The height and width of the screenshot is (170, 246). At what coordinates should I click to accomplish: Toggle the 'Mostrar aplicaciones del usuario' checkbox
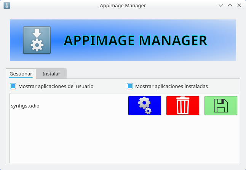tap(13, 86)
